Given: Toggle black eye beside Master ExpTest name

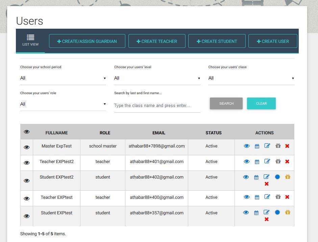Looking at the screenshot, I should pos(27,147).
